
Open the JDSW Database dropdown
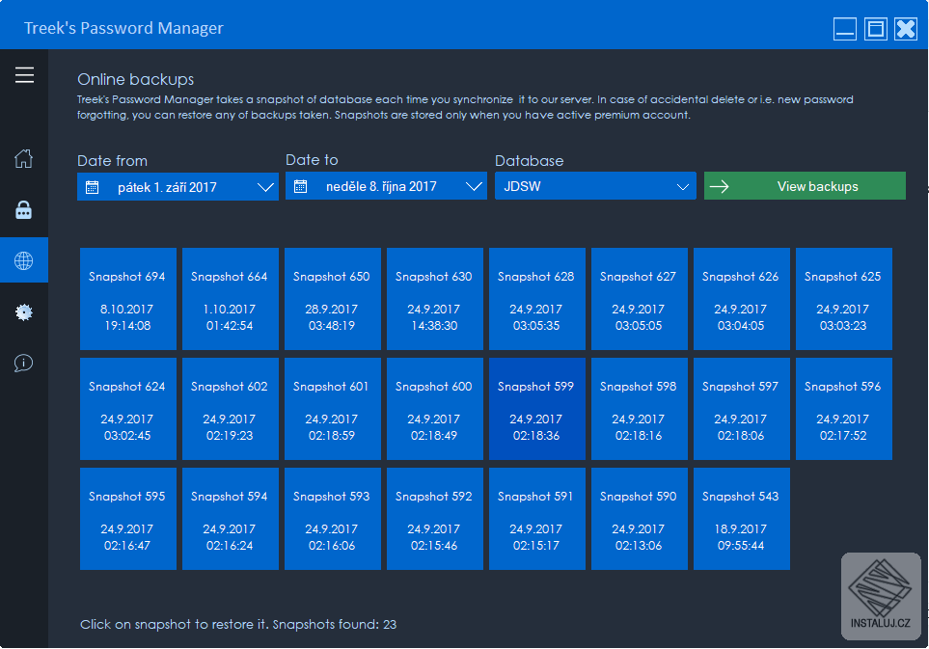[x=595, y=186]
